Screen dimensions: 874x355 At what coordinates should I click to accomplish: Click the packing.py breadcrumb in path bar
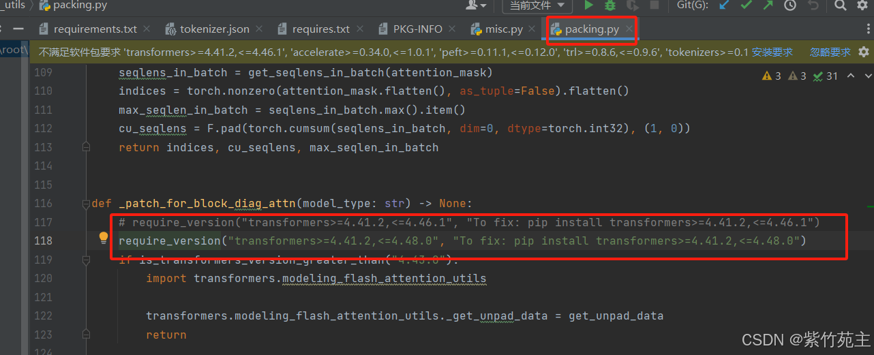pos(72,5)
